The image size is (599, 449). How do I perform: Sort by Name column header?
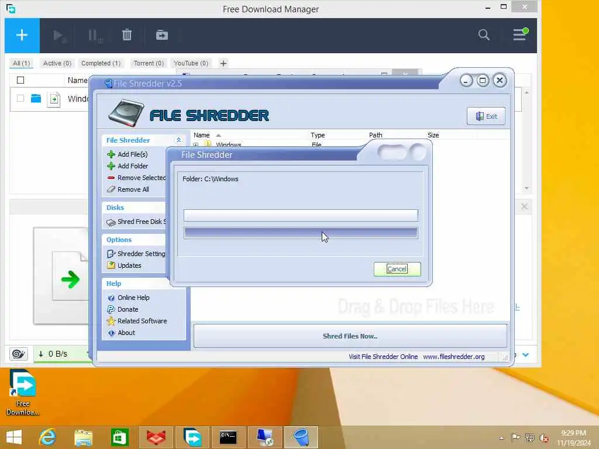click(202, 135)
